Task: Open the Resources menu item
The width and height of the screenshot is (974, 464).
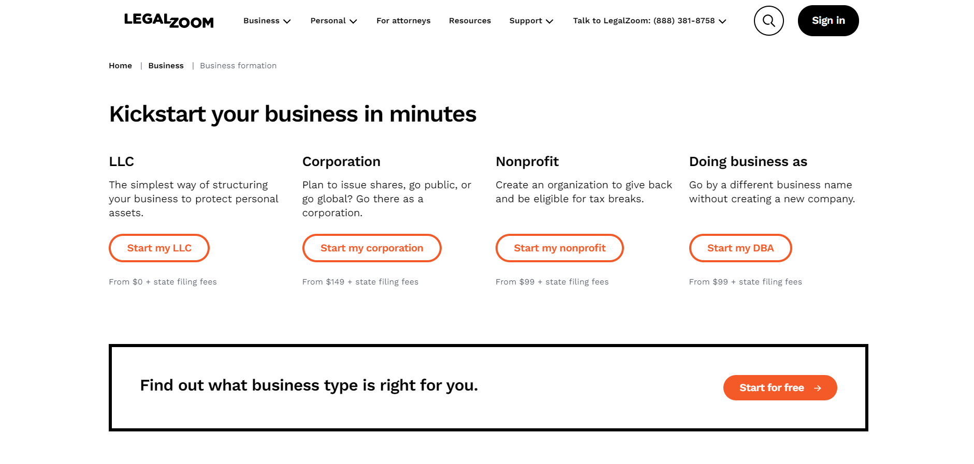Action: click(470, 21)
